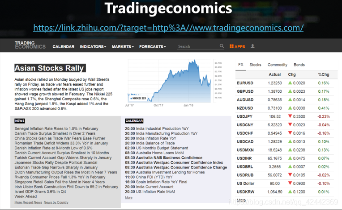Open the GBPUSD currency pair
Image resolution: width=342 pixels, height=210 pixels.
245,91
